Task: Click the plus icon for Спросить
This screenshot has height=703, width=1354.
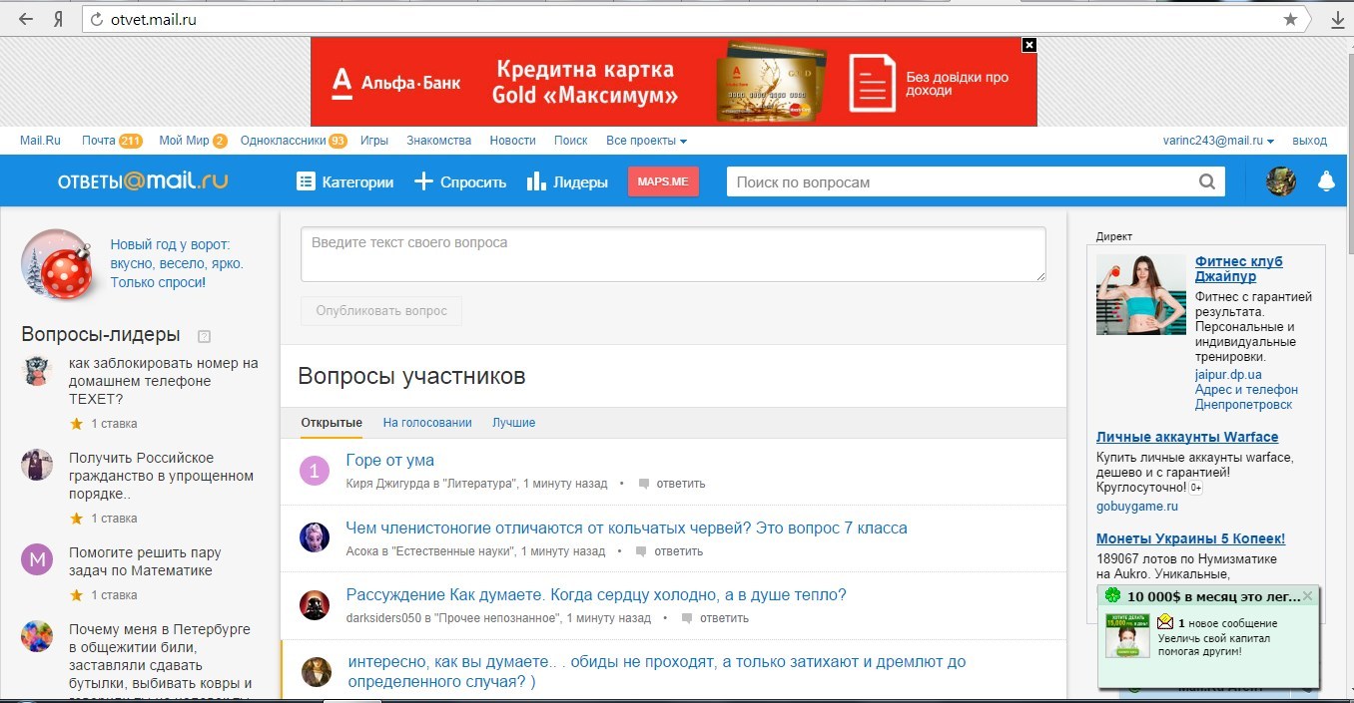Action: (423, 181)
